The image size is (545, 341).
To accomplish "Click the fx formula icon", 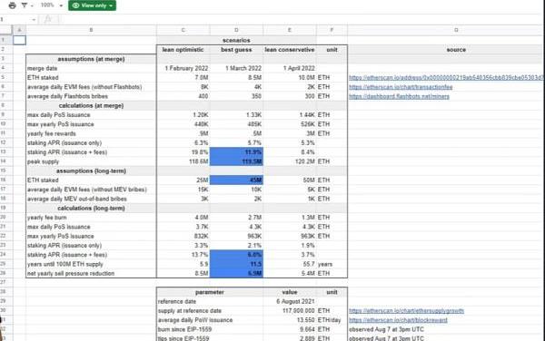I will [48, 19].
